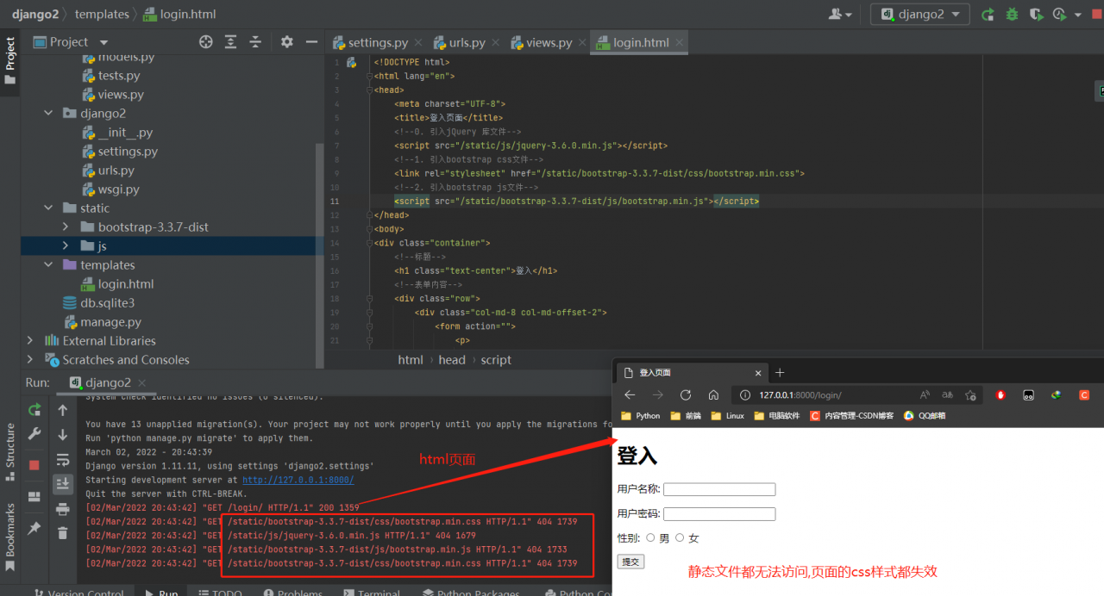Click the Run with Coverage shield icon
1104x596 pixels.
1036,15
